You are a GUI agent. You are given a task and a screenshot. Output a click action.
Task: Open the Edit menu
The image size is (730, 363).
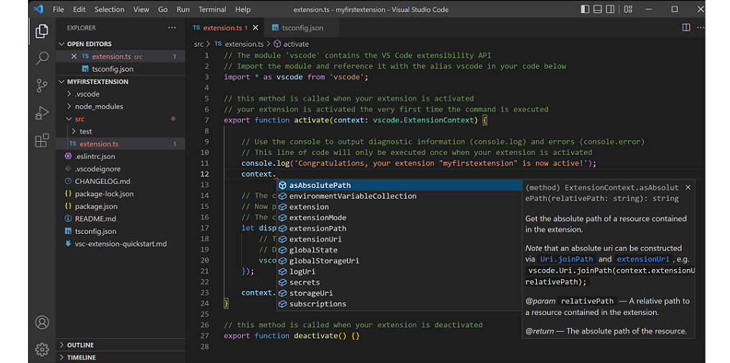[x=79, y=9]
